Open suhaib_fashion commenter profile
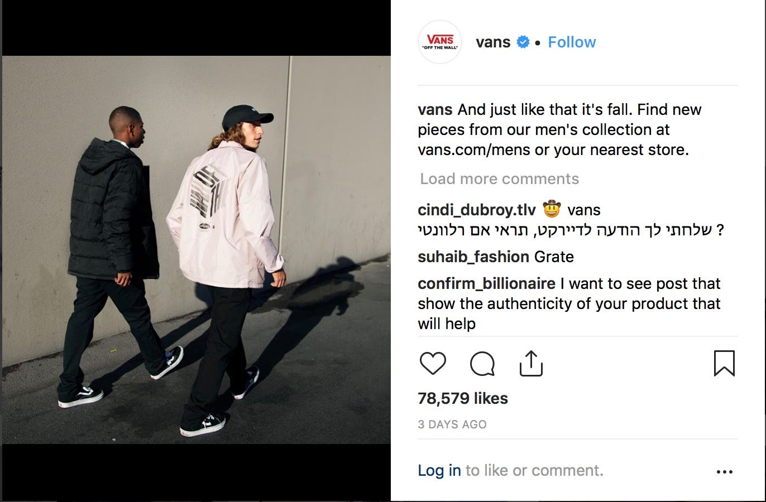 tap(473, 257)
